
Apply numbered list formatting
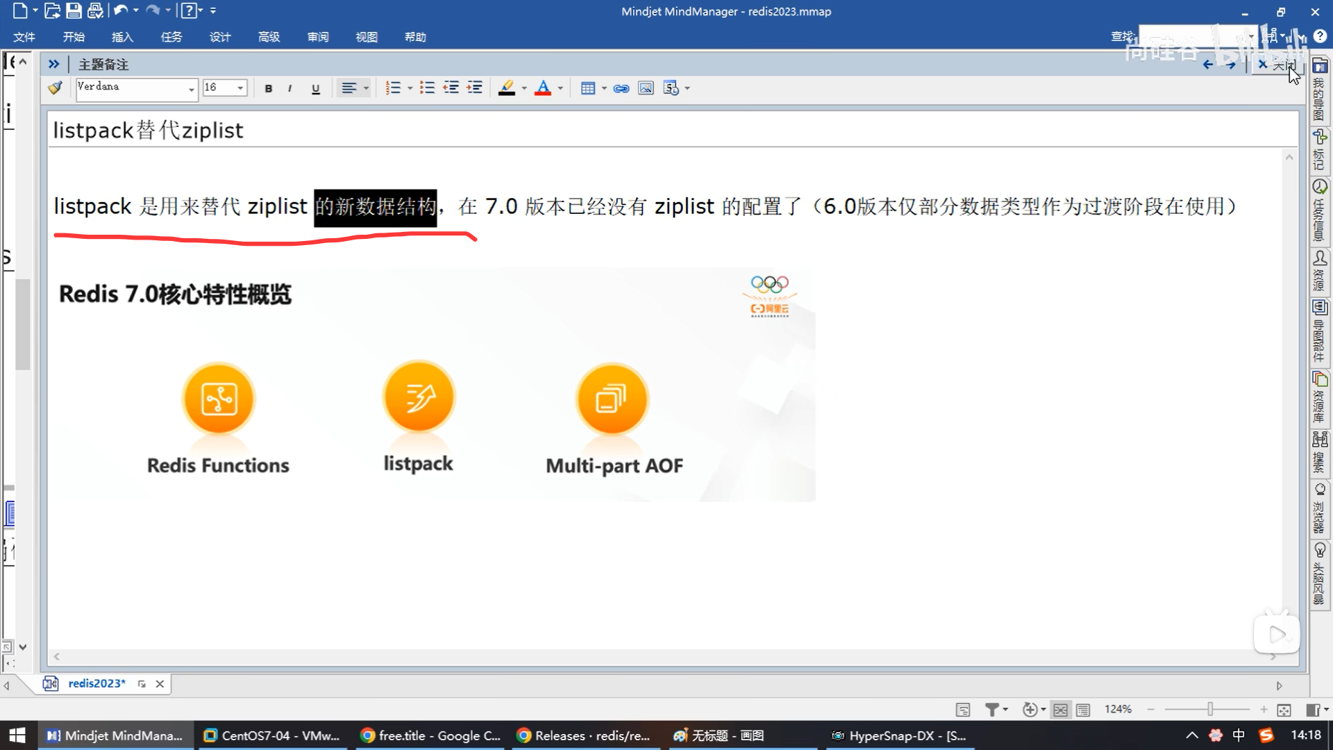click(x=393, y=88)
